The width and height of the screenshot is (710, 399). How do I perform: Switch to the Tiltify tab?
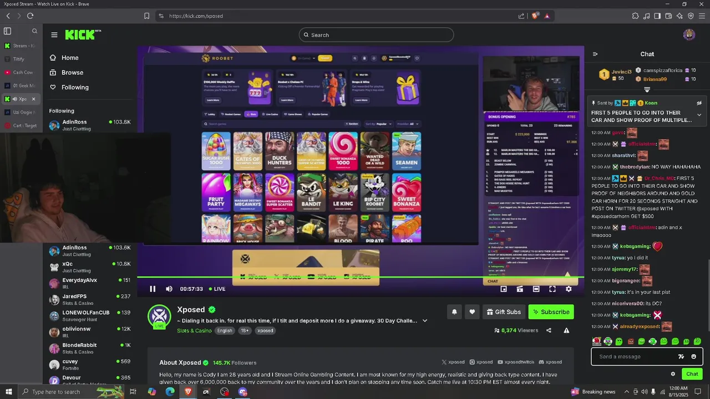(21, 59)
